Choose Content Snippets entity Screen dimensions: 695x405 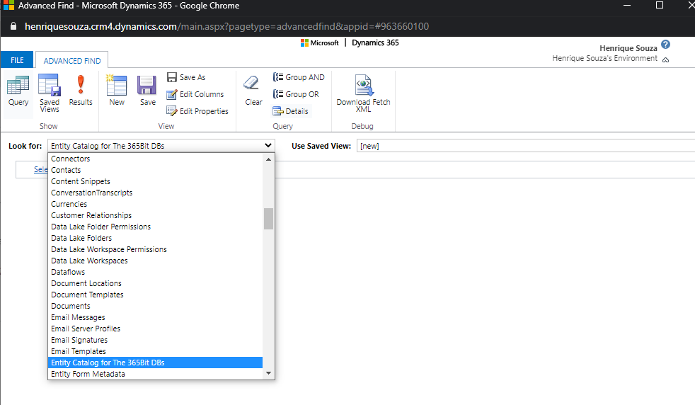155,181
